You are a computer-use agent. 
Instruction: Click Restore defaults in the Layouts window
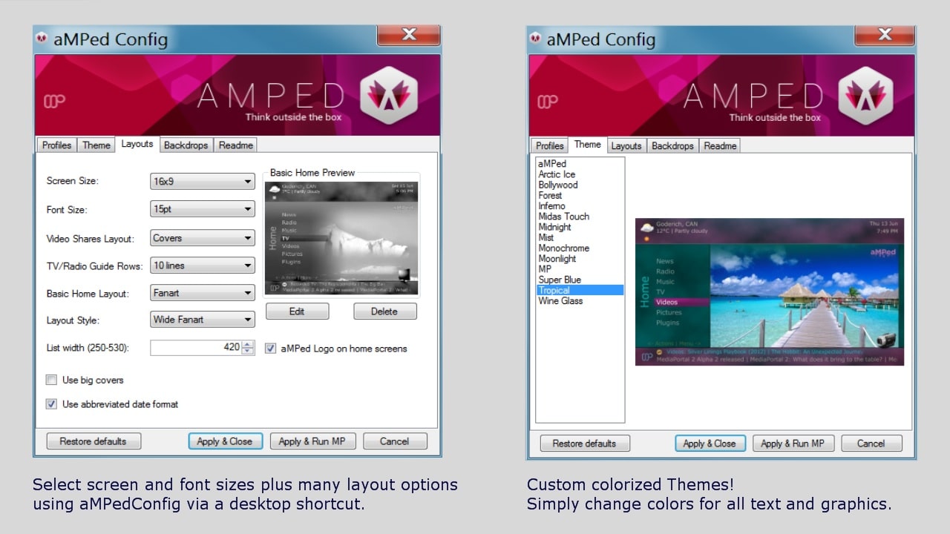coord(94,441)
